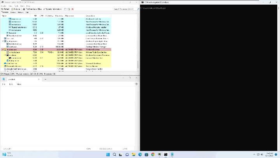Open Microsoft Store from the taskbar

(x=147, y=154)
